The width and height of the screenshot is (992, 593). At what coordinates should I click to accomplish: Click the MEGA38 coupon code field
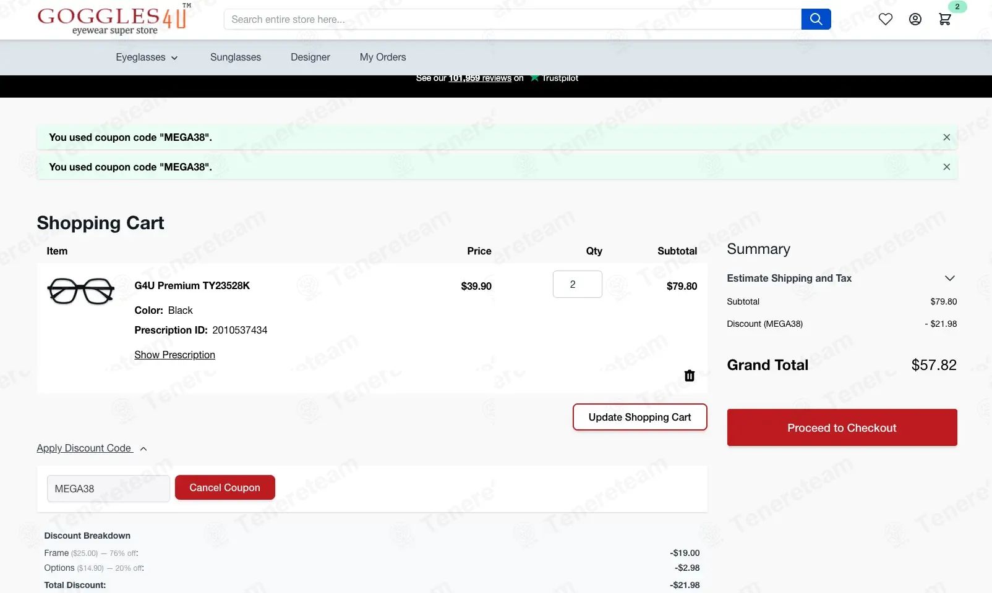108,489
